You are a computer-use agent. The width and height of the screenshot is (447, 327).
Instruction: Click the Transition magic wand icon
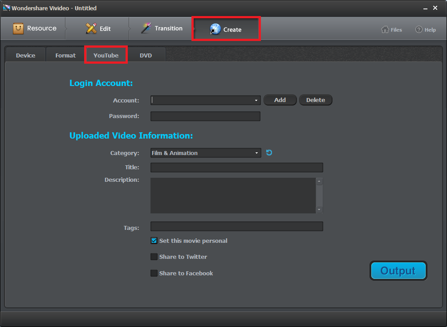coord(146,28)
